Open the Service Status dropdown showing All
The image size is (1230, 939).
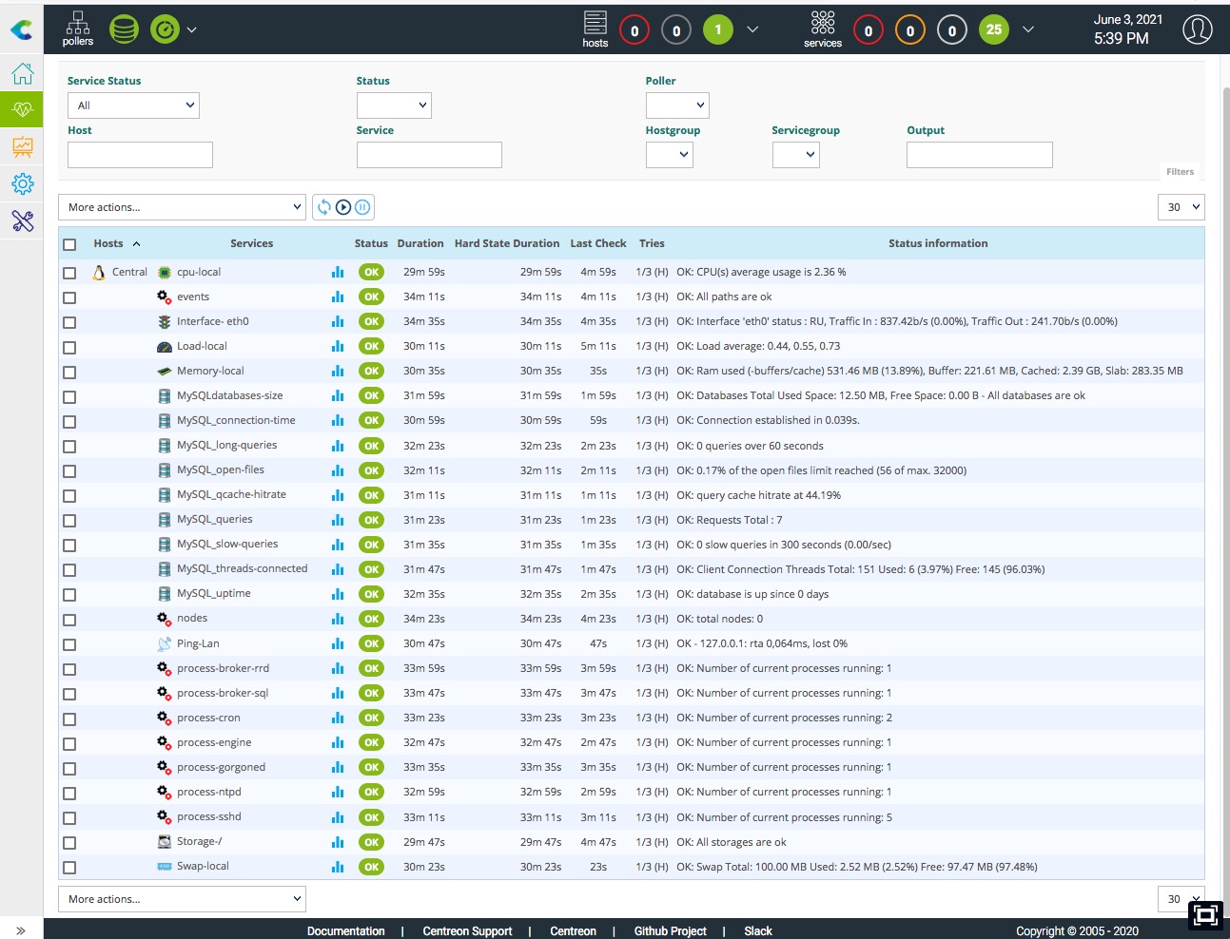pos(133,105)
